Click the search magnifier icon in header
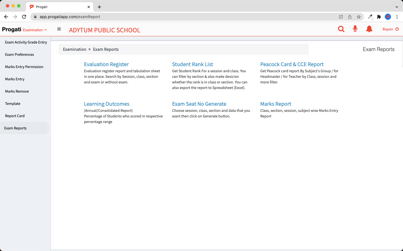Image resolution: width=403 pixels, height=251 pixels. [x=341, y=29]
